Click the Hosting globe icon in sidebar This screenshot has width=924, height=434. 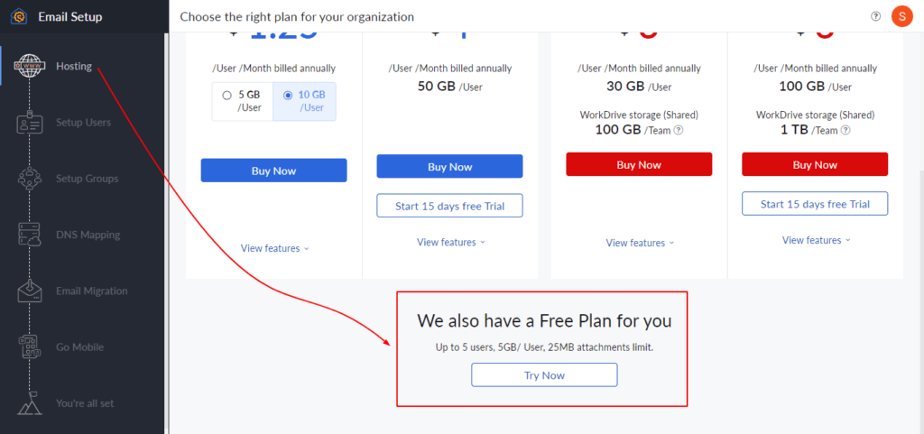click(x=29, y=66)
